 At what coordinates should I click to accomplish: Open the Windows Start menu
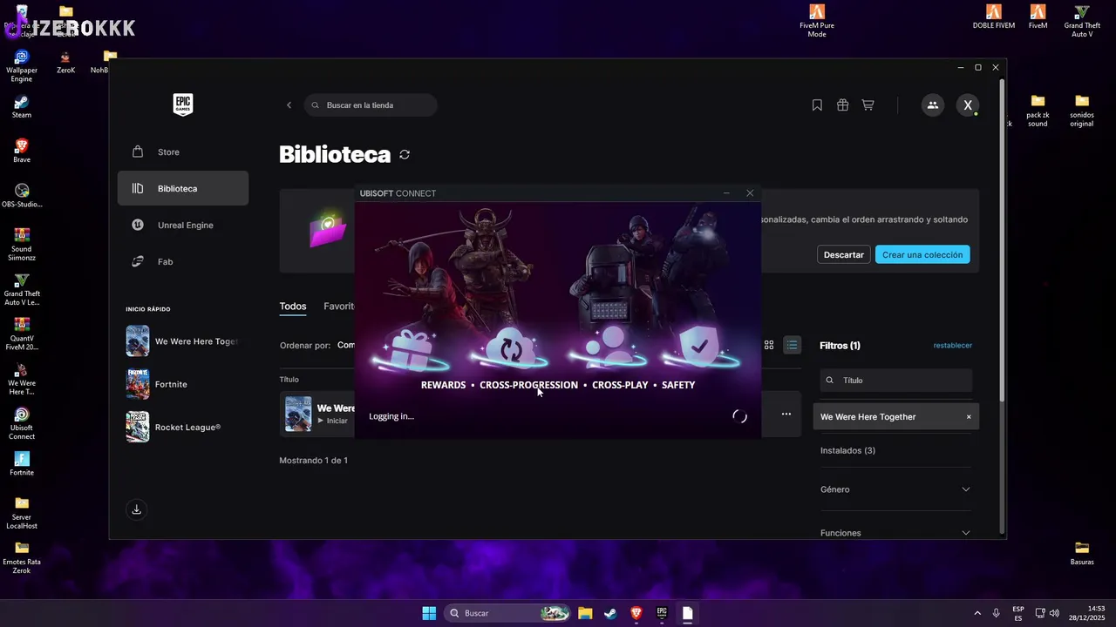429,613
